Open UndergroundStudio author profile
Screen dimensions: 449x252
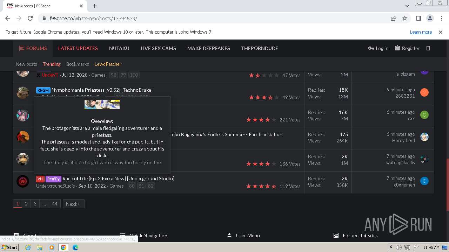pyautogui.click(x=55, y=186)
